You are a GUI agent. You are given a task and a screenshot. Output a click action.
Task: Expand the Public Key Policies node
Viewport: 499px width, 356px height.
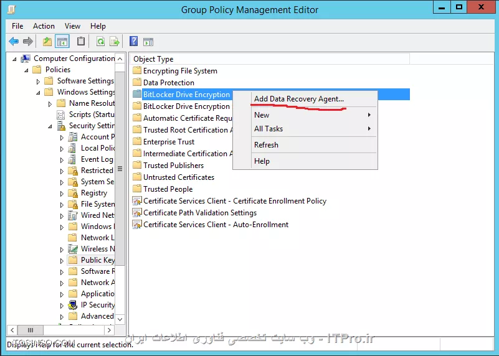click(x=62, y=261)
